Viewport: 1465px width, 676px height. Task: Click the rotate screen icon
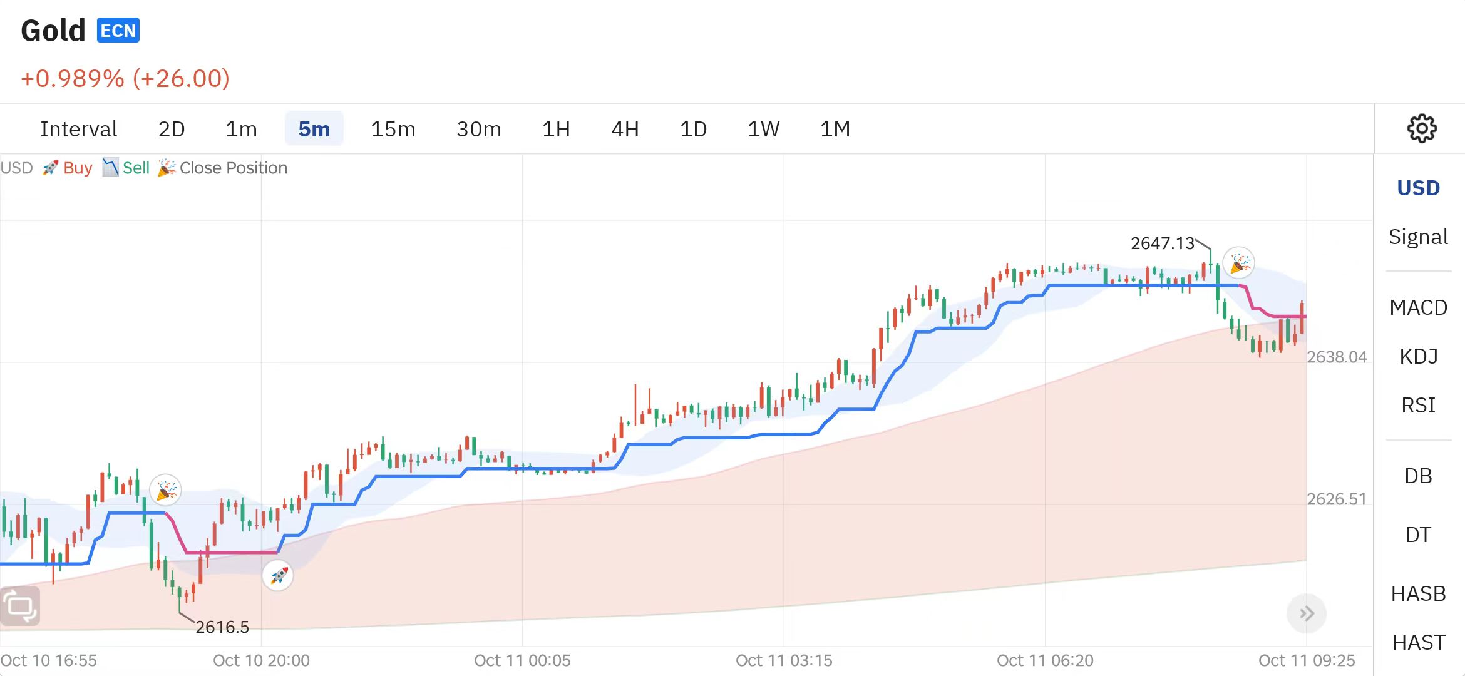tap(20, 606)
